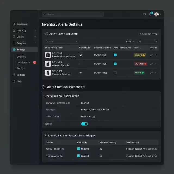
Task: Click the Inventory box icon
Action: 14,30
